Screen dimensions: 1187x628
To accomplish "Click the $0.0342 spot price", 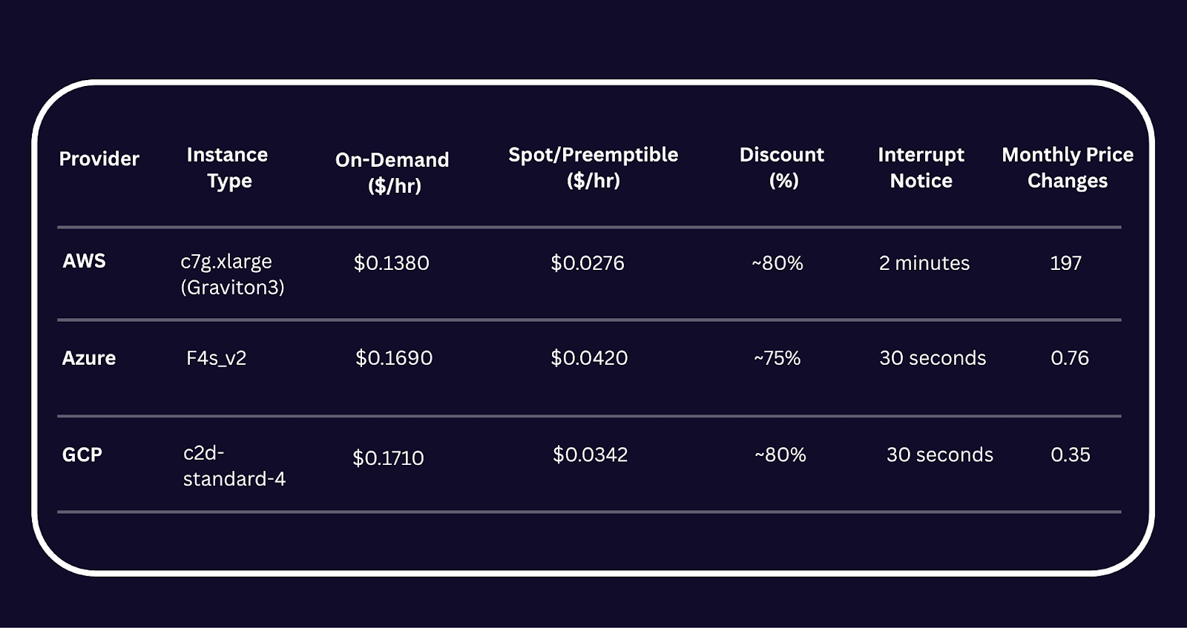I will (590, 455).
